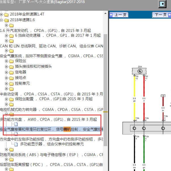Open 多功能显示器 组合仪表中的控制单元 page
Screen dimensions: 171x171
(x=52, y=144)
